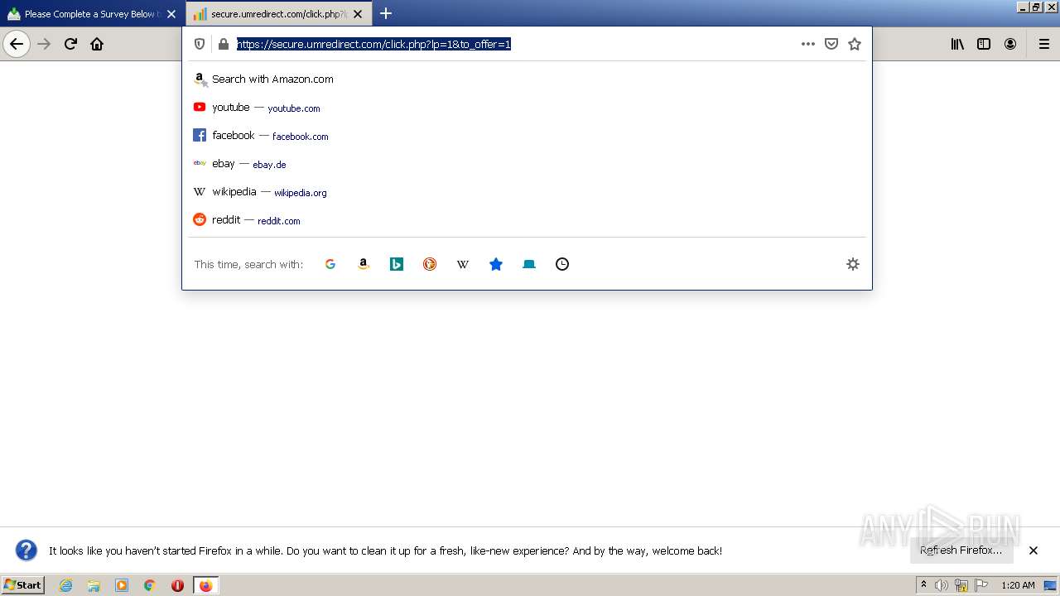Search this time with Amazon icon
Viewport: 1060px width, 596px height.
[x=364, y=264]
